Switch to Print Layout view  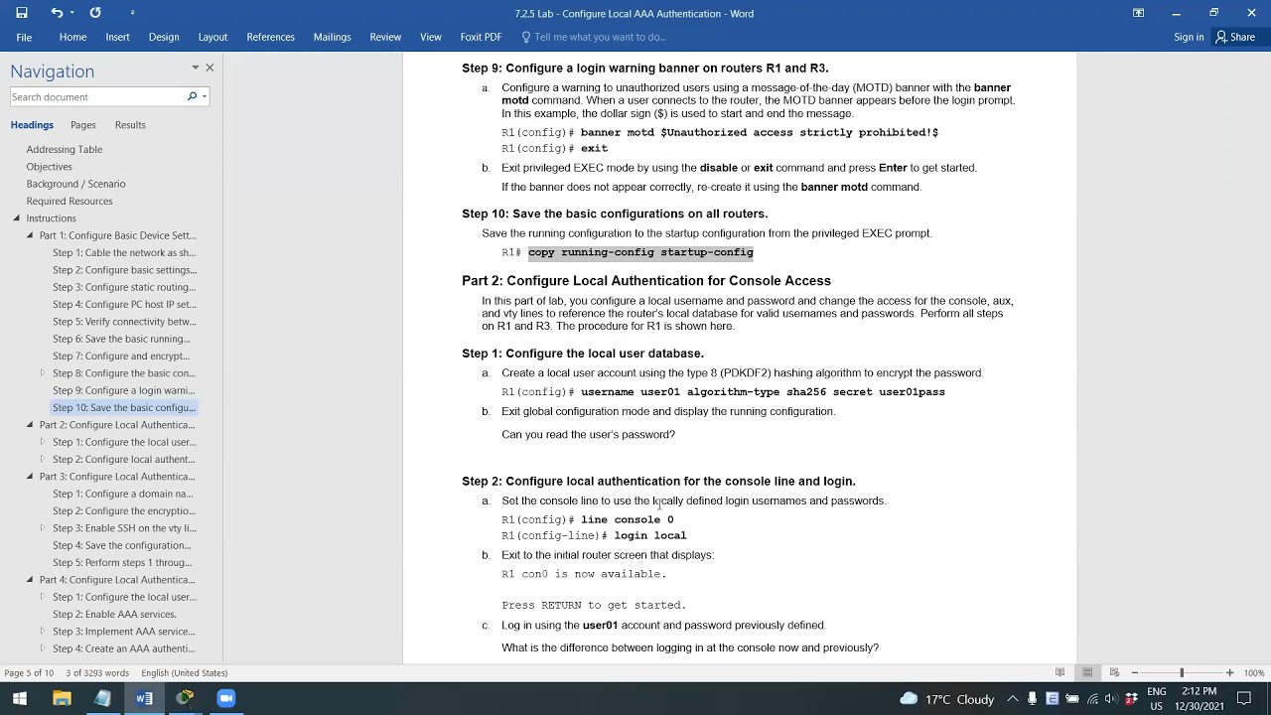click(x=1087, y=673)
